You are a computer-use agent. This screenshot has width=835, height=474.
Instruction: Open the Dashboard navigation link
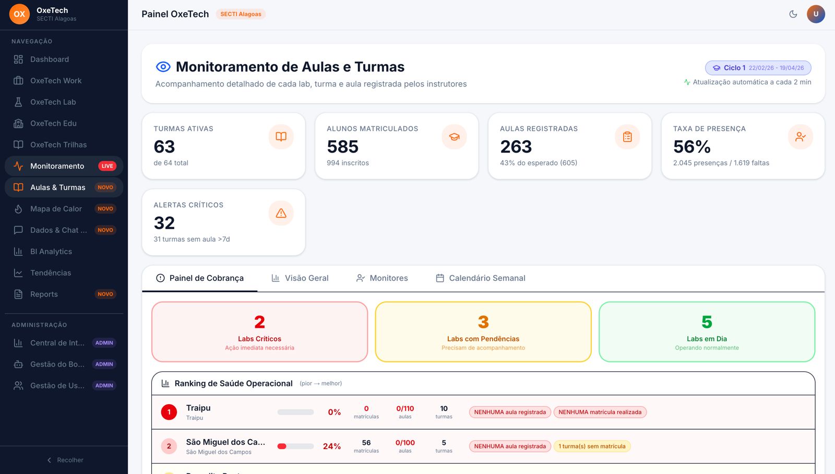(50, 59)
